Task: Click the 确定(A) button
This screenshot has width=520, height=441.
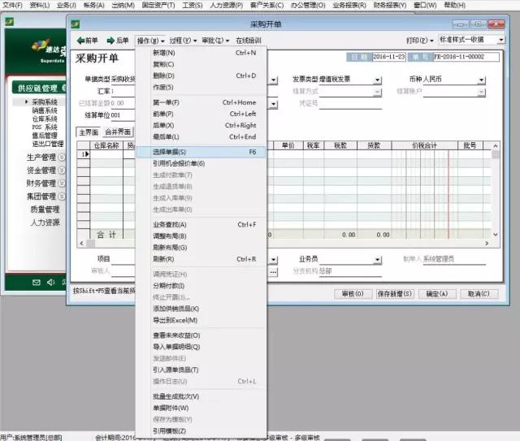Action: (x=437, y=294)
